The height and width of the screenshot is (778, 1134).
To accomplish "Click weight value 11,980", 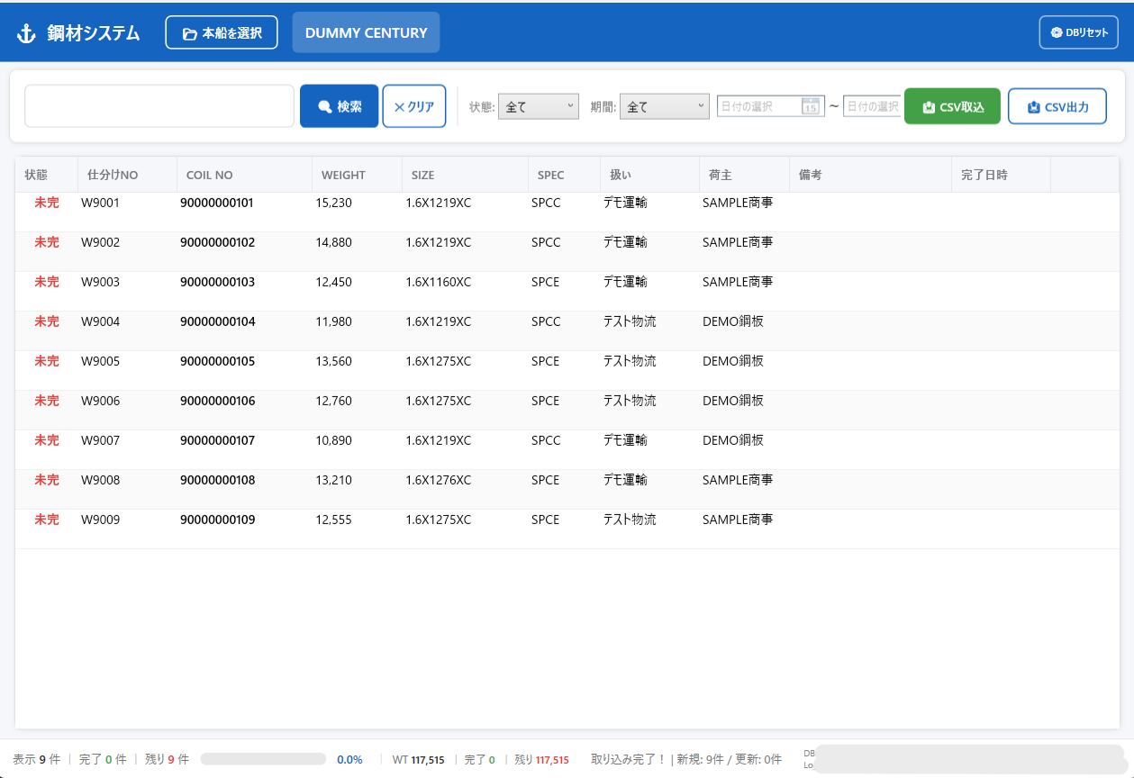I will pos(334,321).
